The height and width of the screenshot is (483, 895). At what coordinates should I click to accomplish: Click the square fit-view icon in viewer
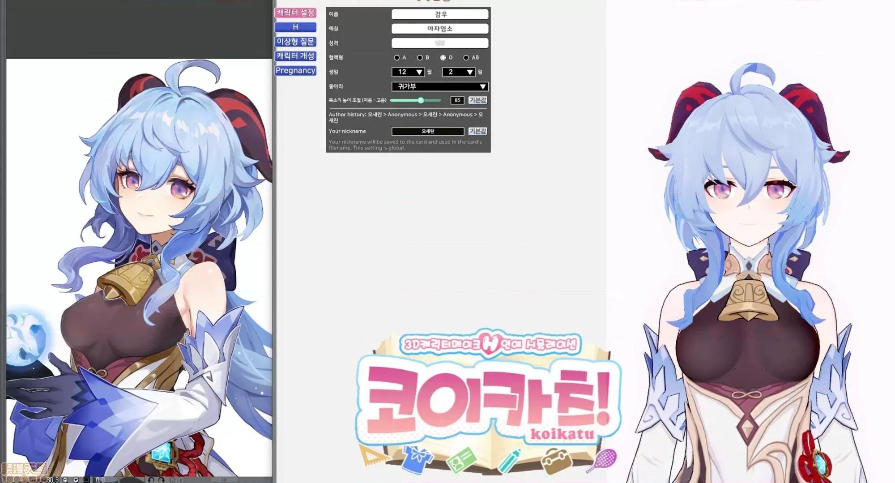(86, 479)
